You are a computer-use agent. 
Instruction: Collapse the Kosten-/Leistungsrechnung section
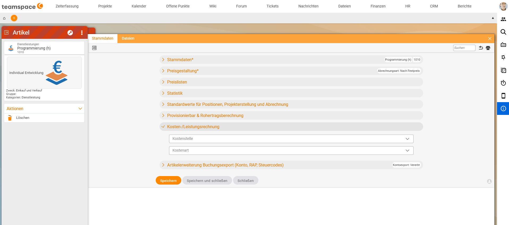[291, 127]
